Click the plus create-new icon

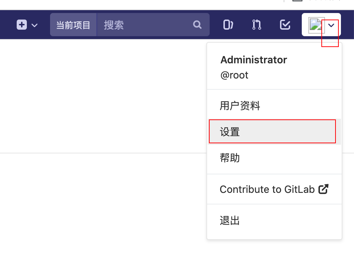point(22,25)
